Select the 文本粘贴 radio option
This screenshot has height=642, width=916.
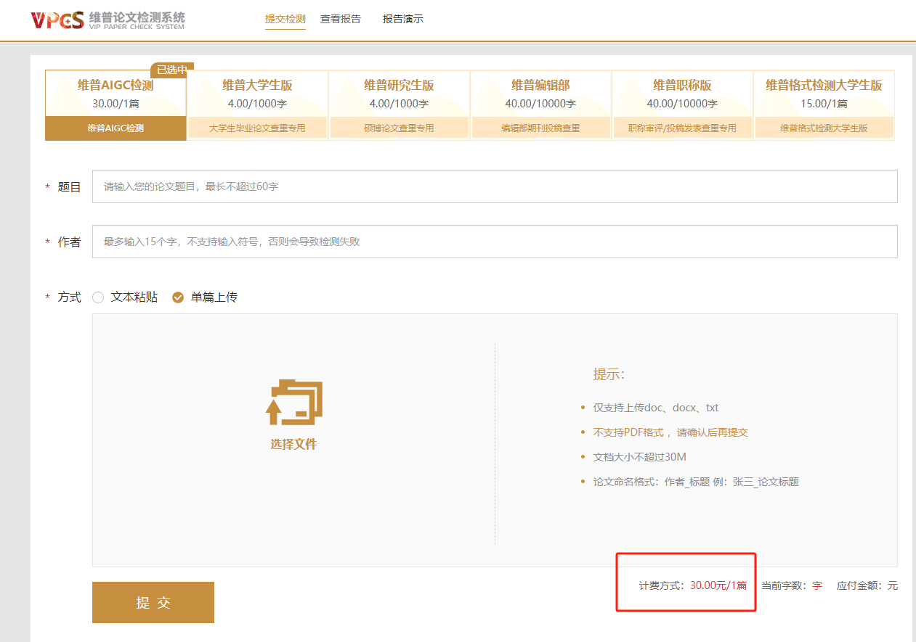pyautogui.click(x=98, y=297)
